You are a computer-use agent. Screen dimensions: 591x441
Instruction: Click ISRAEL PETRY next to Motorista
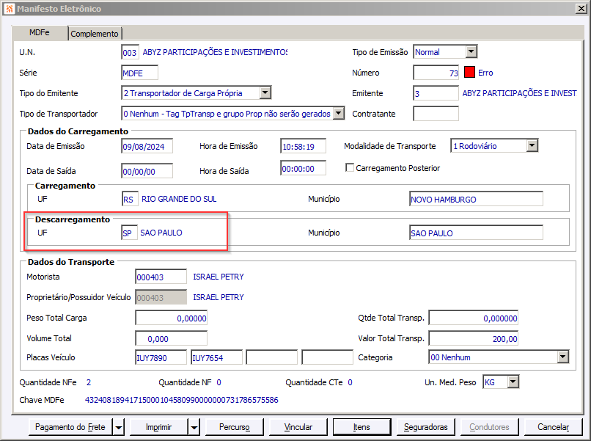click(x=219, y=277)
